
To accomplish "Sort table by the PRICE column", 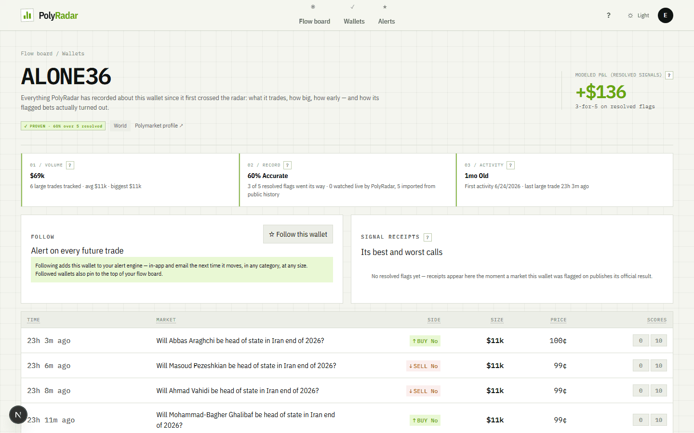I will point(559,320).
